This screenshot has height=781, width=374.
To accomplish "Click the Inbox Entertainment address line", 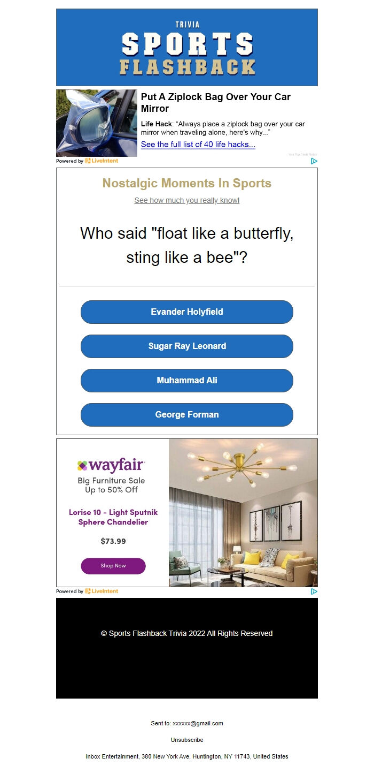I will (186, 756).
